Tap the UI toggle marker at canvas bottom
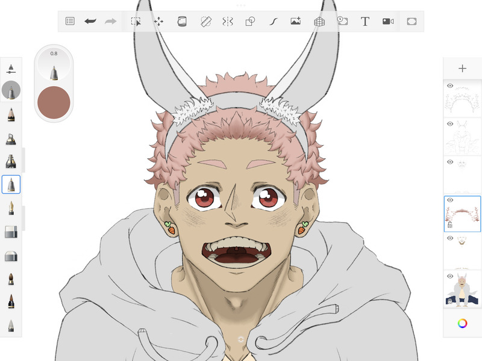The image size is (482, 361). tap(240, 339)
